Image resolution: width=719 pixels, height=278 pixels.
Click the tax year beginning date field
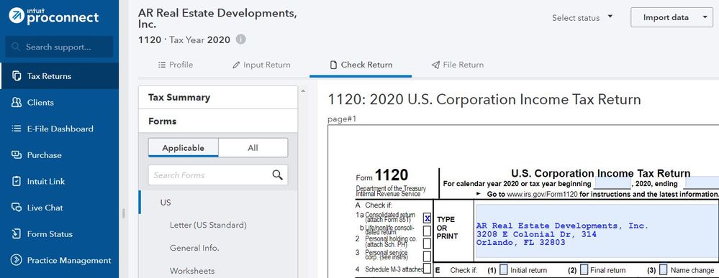[612, 184]
